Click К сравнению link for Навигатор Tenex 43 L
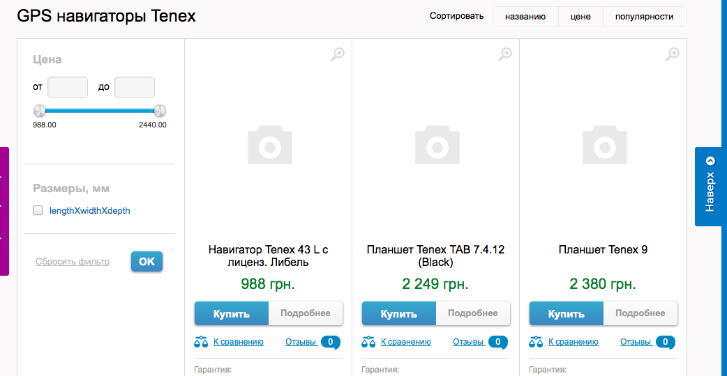 (239, 342)
